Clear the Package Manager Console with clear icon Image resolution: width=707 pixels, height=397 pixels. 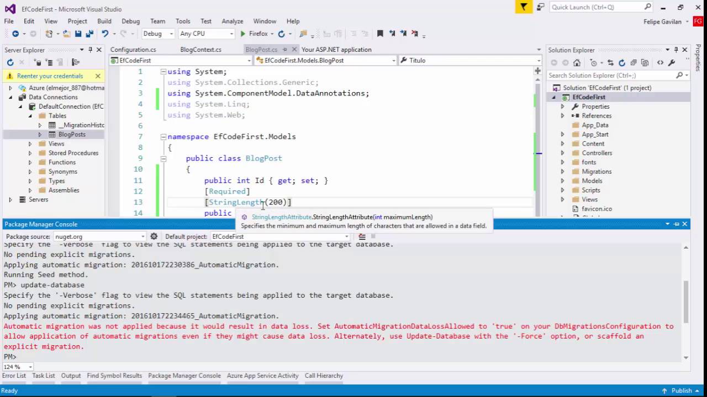pyautogui.click(x=362, y=237)
